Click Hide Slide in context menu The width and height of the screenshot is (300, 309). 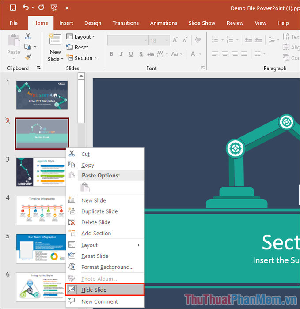pos(105,290)
